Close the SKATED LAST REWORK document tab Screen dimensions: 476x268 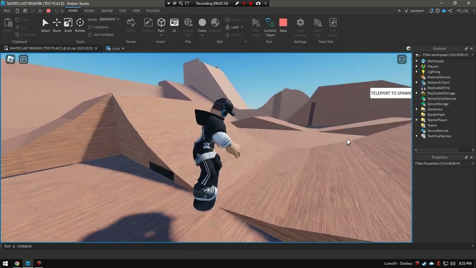point(96,48)
